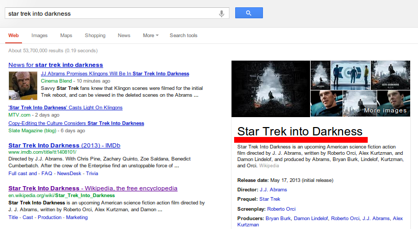Expand the More dropdown menu
This screenshot has width=418, height=229.
[x=150, y=36]
